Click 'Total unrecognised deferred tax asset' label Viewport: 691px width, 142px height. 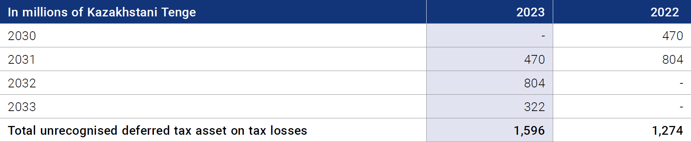[117, 130]
